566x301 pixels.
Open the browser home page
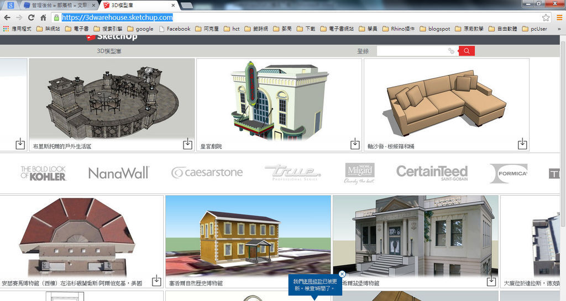[43, 17]
